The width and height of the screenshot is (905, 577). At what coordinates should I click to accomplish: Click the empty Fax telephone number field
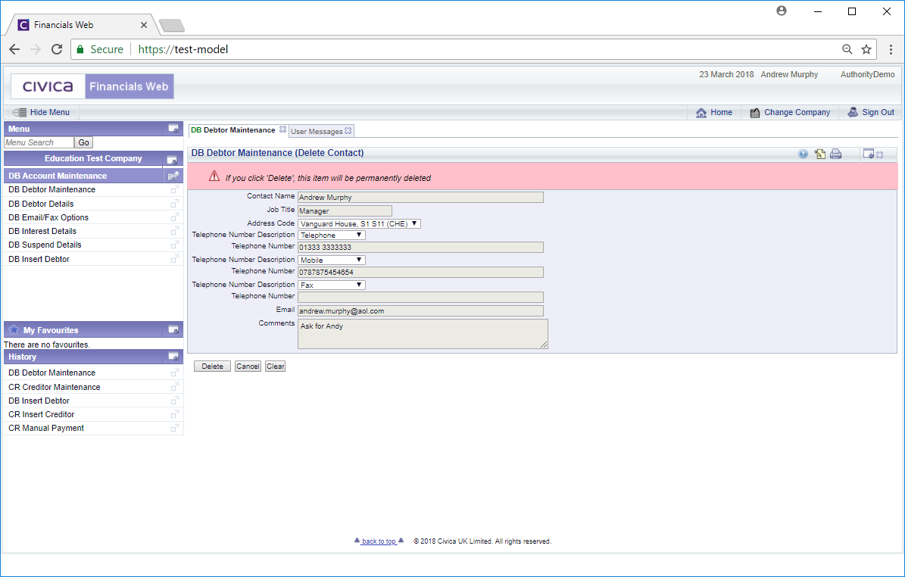pyautogui.click(x=420, y=297)
